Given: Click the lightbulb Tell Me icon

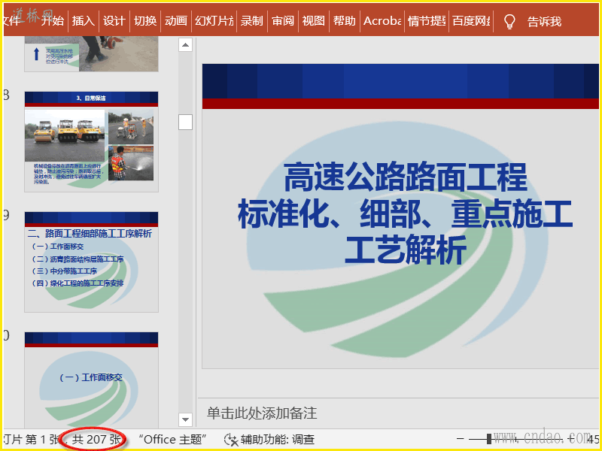Looking at the screenshot, I should tap(509, 22).
